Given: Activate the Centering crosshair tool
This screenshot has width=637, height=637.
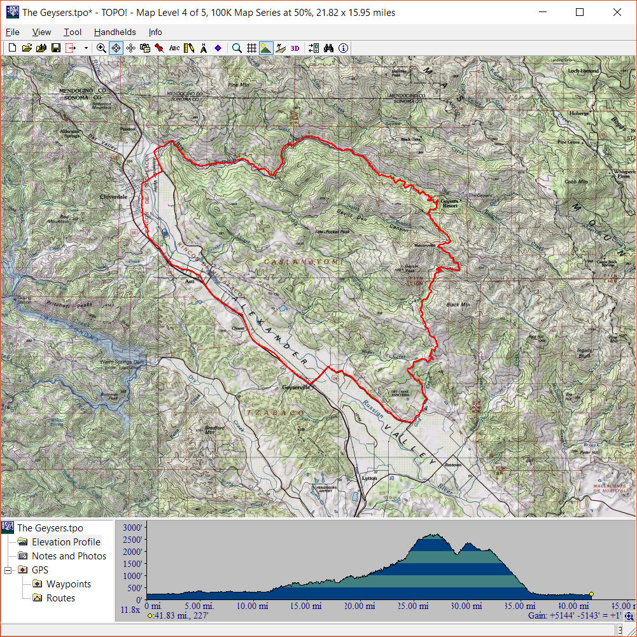Looking at the screenshot, I should click(x=116, y=48).
